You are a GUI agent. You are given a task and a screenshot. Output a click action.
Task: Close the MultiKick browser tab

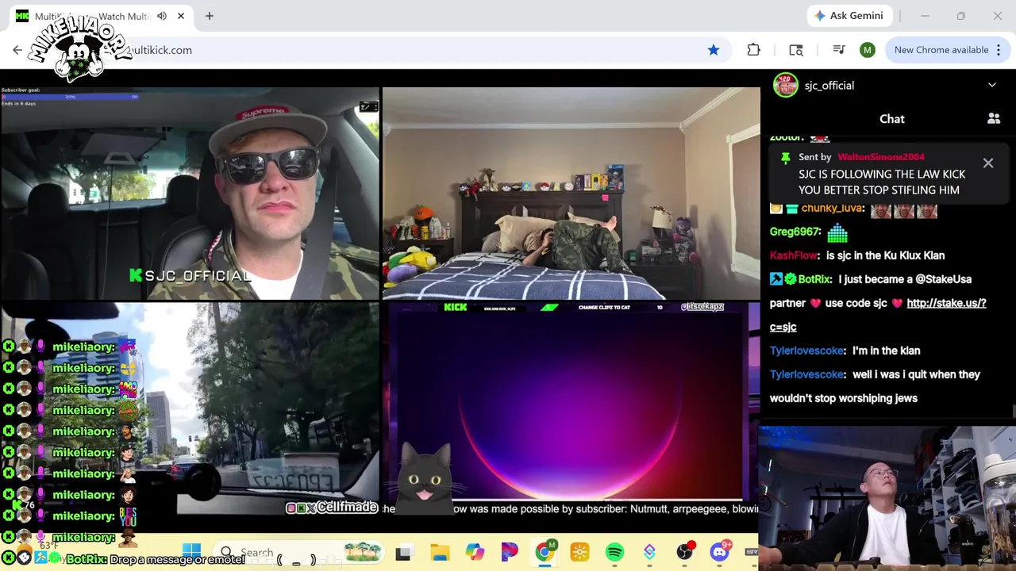(181, 16)
